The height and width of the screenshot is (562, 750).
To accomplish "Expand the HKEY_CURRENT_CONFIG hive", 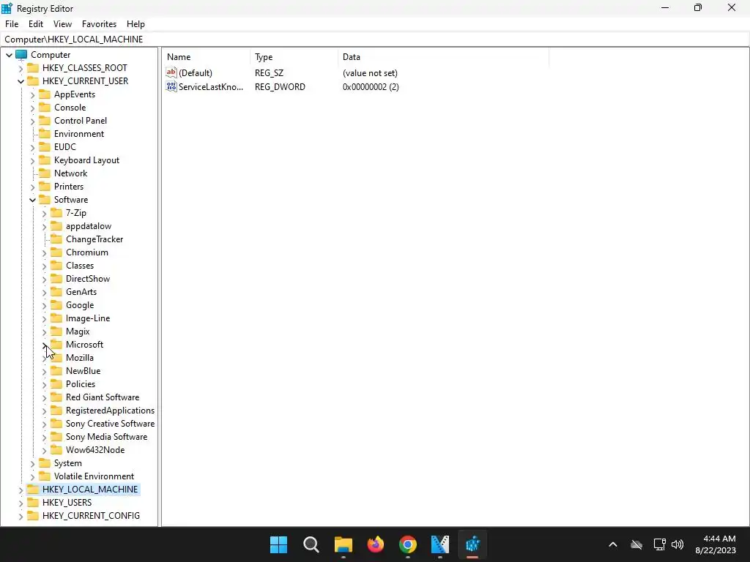I will (21, 516).
